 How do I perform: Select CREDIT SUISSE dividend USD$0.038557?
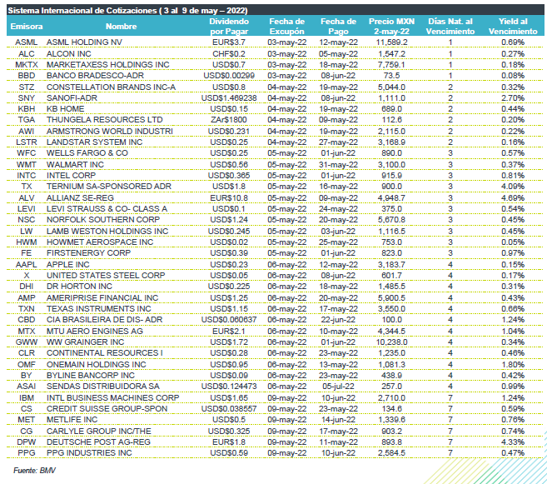[229, 409]
